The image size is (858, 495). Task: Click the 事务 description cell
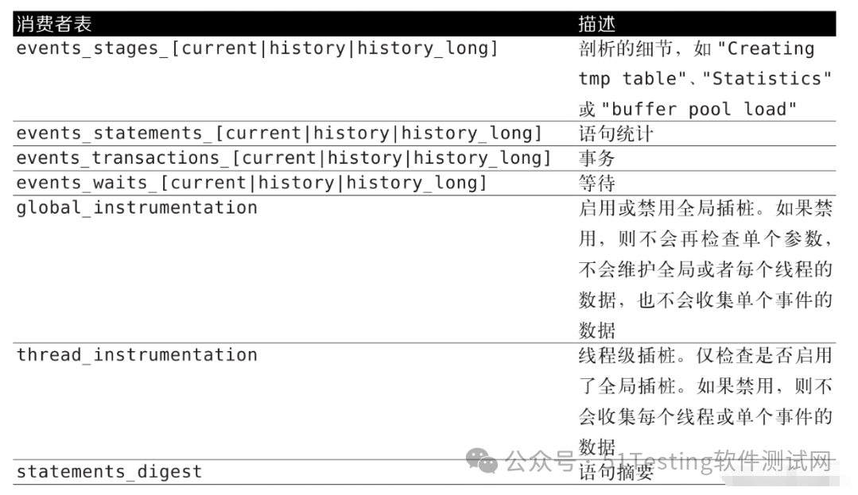coord(596,158)
